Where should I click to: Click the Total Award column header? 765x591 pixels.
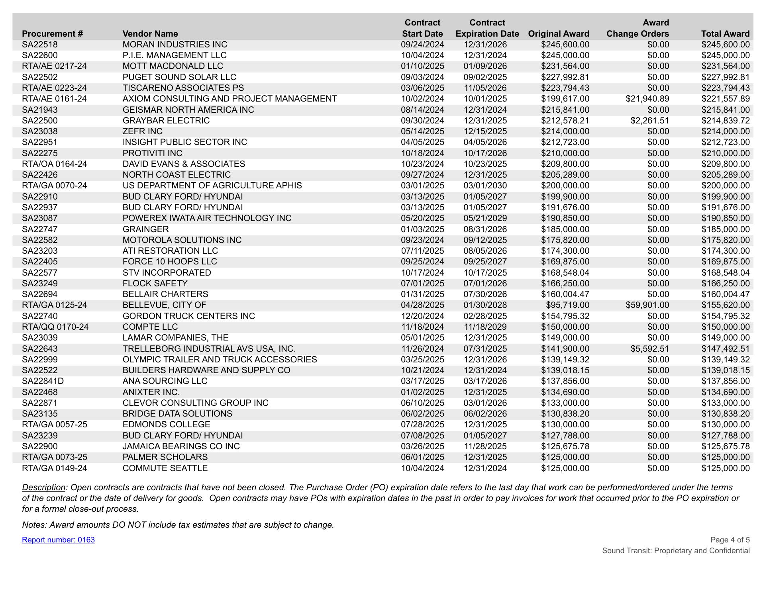point(725,34)
